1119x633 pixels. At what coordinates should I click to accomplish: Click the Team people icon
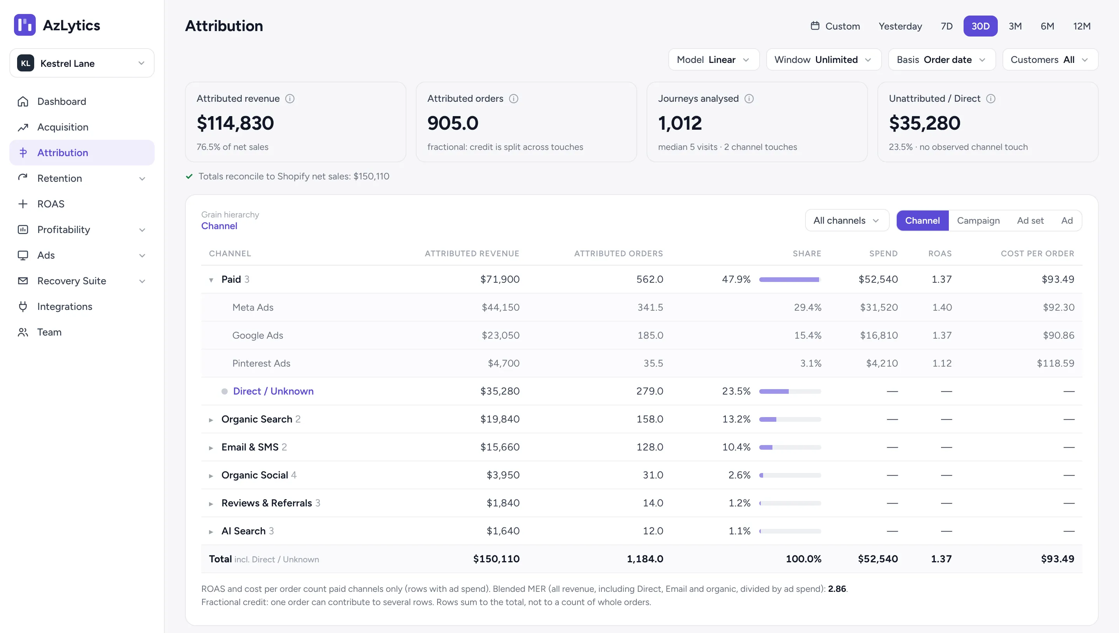tap(23, 332)
